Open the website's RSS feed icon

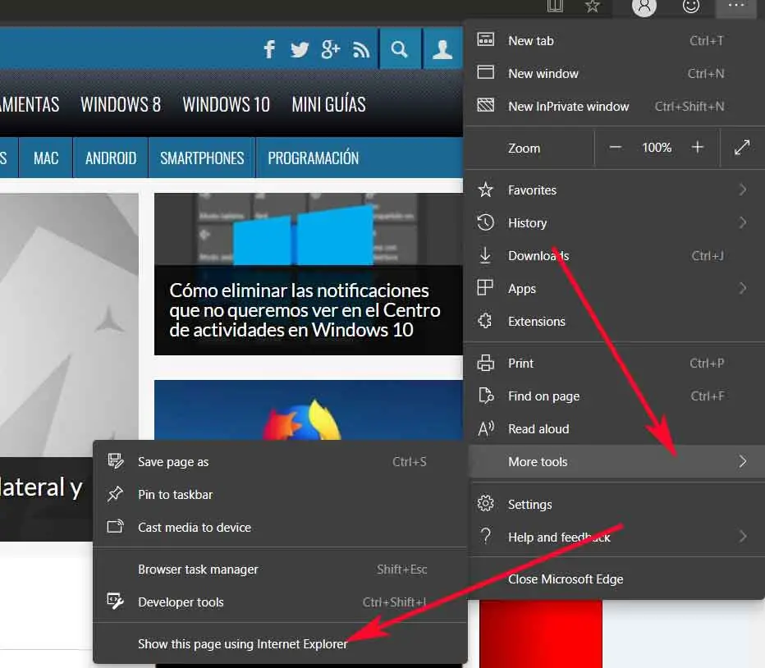361,50
